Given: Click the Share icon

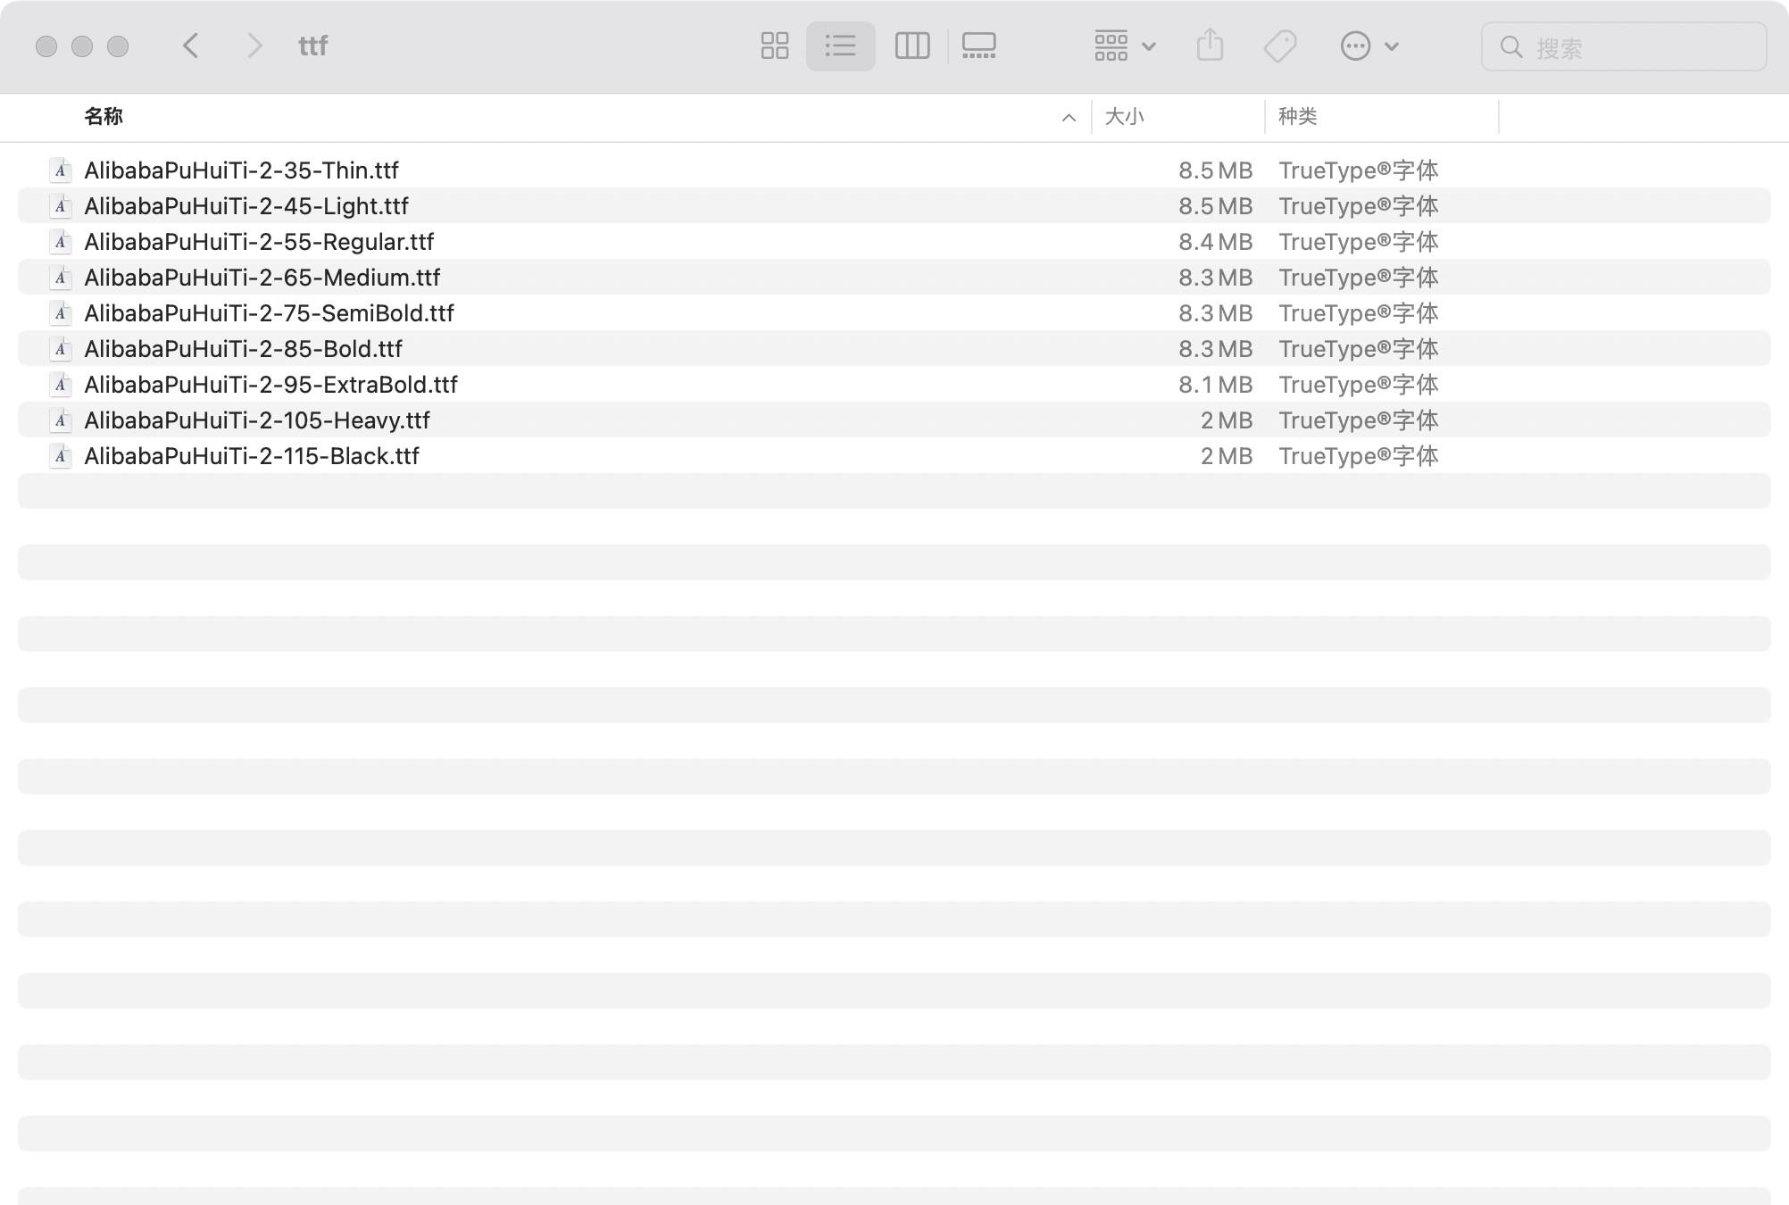Looking at the screenshot, I should coord(1210,46).
